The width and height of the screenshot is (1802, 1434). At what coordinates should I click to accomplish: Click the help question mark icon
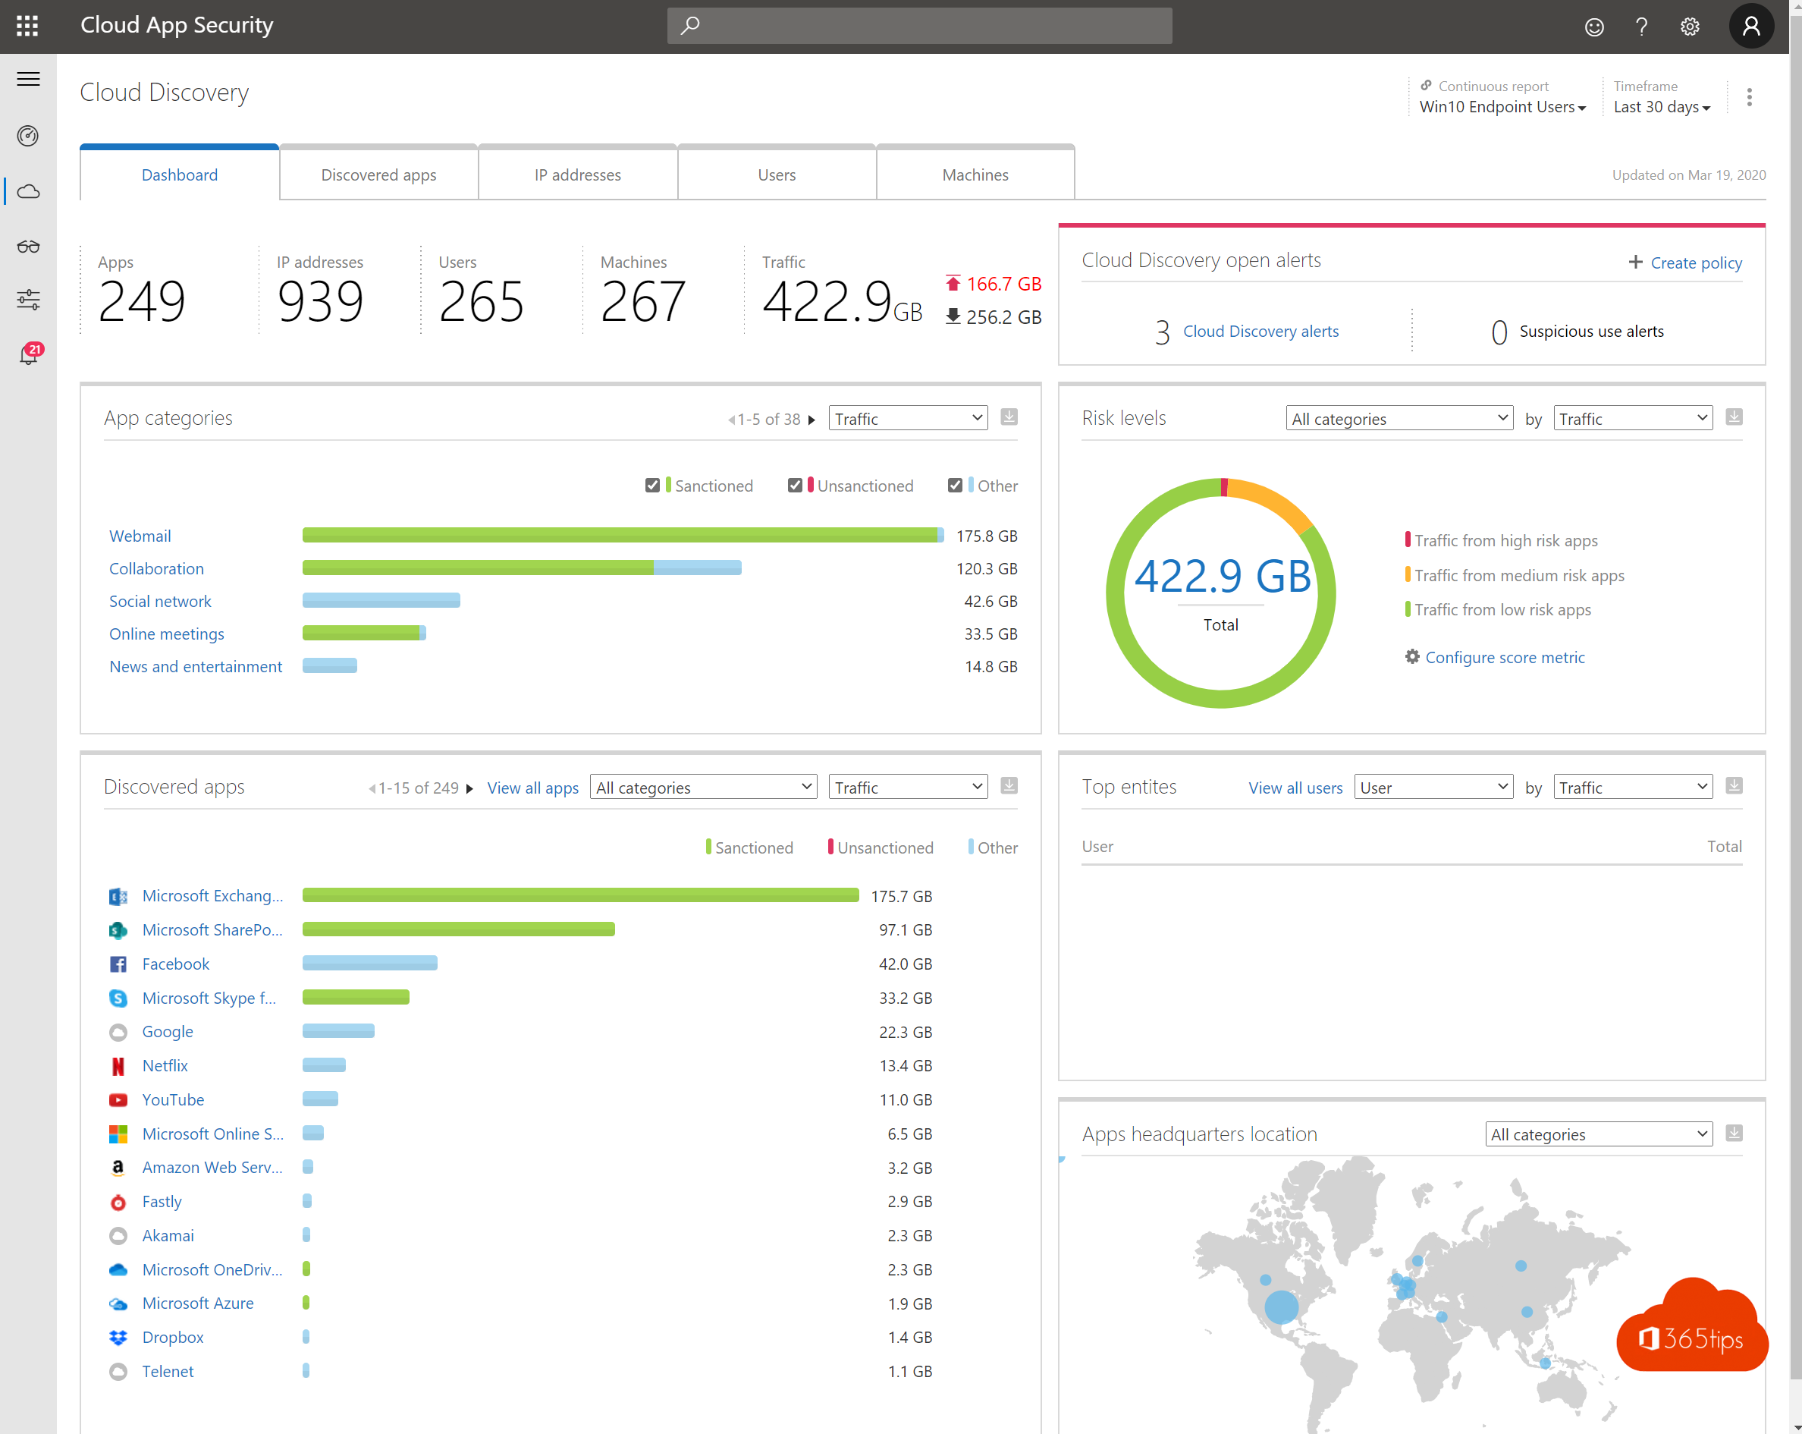1641,25
